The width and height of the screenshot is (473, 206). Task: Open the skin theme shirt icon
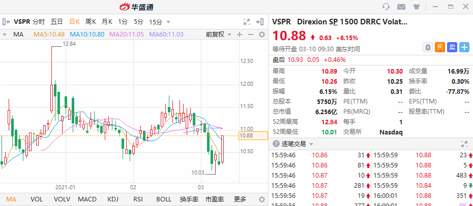tap(416, 7)
